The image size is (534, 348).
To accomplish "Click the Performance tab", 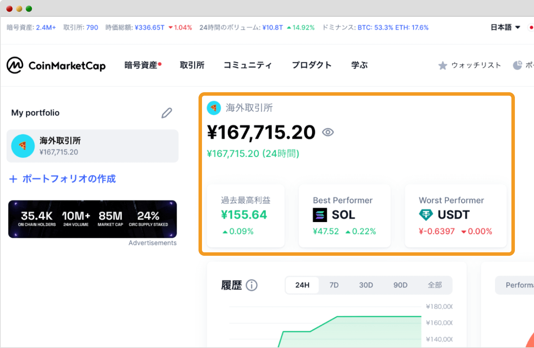I will (x=515, y=285).
